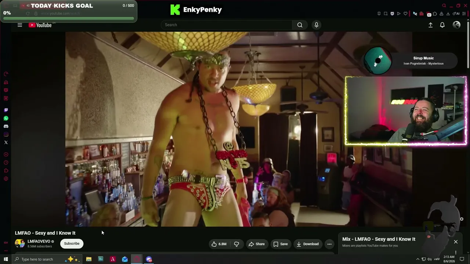Open the Windows notification center icon
This screenshot has height=264, width=470.
pos(462,259)
